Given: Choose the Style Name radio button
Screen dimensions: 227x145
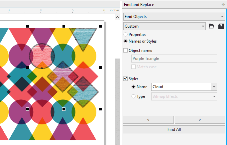Looking at the screenshot, I should [x=134, y=87].
